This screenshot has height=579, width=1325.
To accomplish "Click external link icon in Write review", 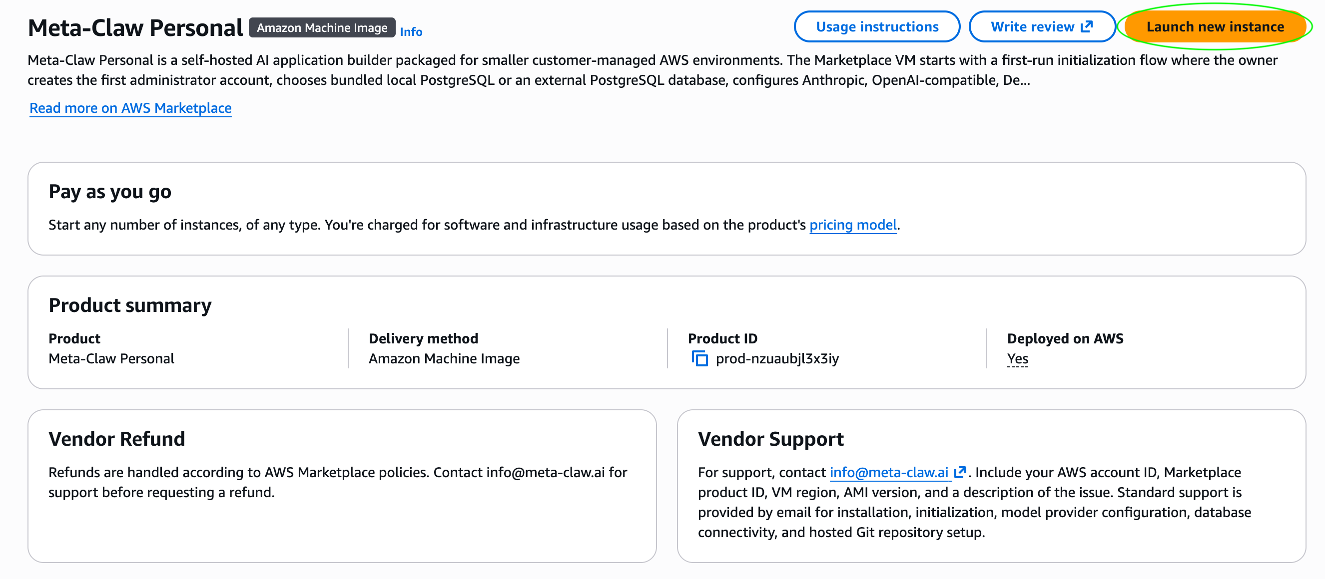I will [1086, 27].
